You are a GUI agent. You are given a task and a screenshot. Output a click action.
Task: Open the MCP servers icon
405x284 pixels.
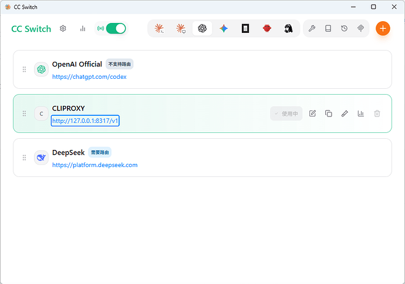click(x=360, y=28)
